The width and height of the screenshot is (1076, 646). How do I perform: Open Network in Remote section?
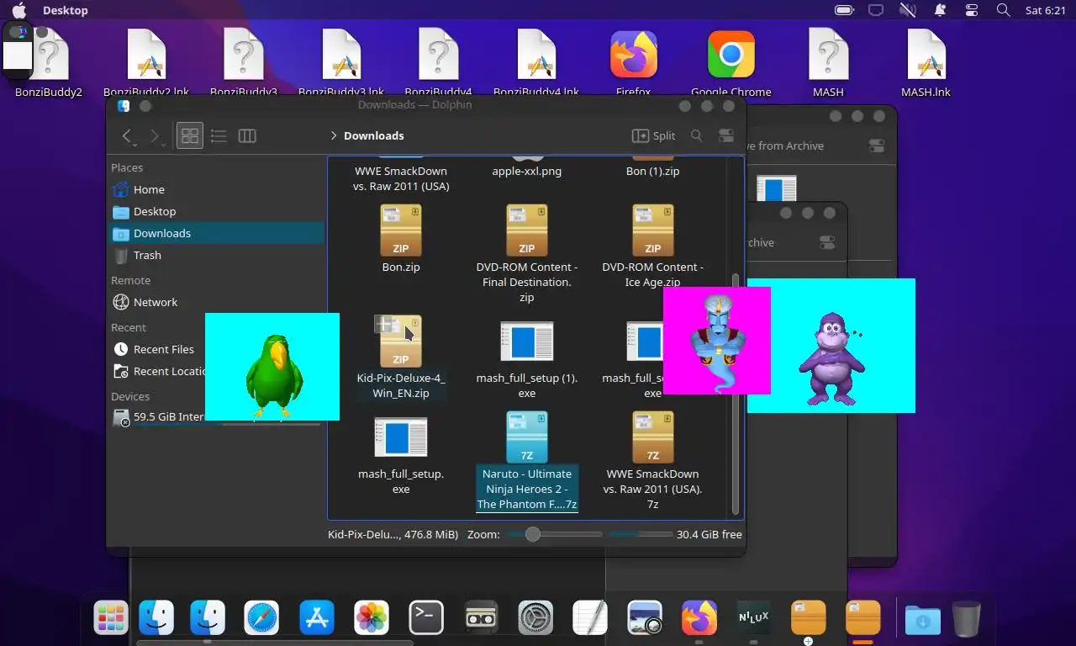point(217,302)
